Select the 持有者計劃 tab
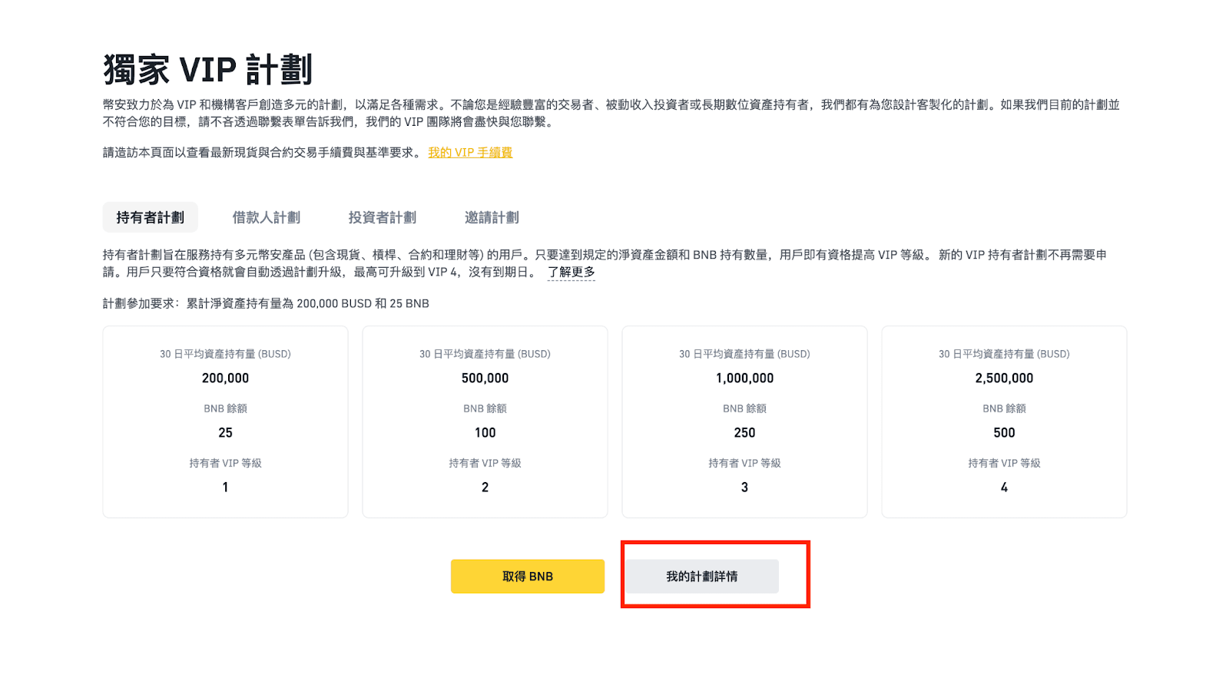 [150, 217]
